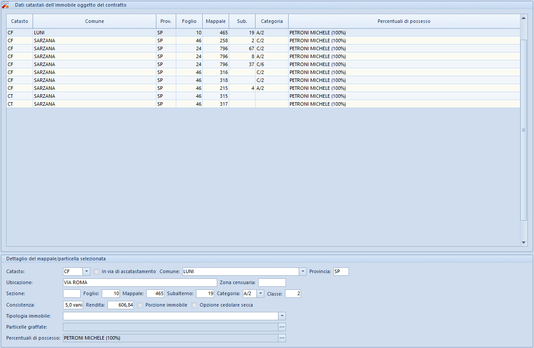Image resolution: width=534 pixels, height=348 pixels.
Task: Expand the Comune dropdown showing LUNI
Action: coord(303,272)
